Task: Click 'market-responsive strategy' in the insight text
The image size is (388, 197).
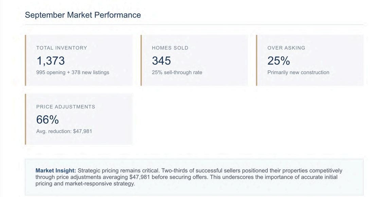Action: click(x=100, y=183)
